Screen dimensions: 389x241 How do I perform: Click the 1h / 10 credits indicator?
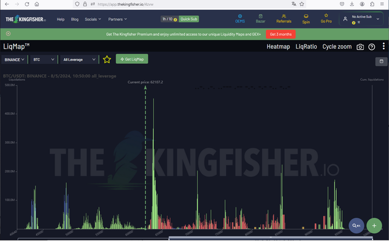170,19
